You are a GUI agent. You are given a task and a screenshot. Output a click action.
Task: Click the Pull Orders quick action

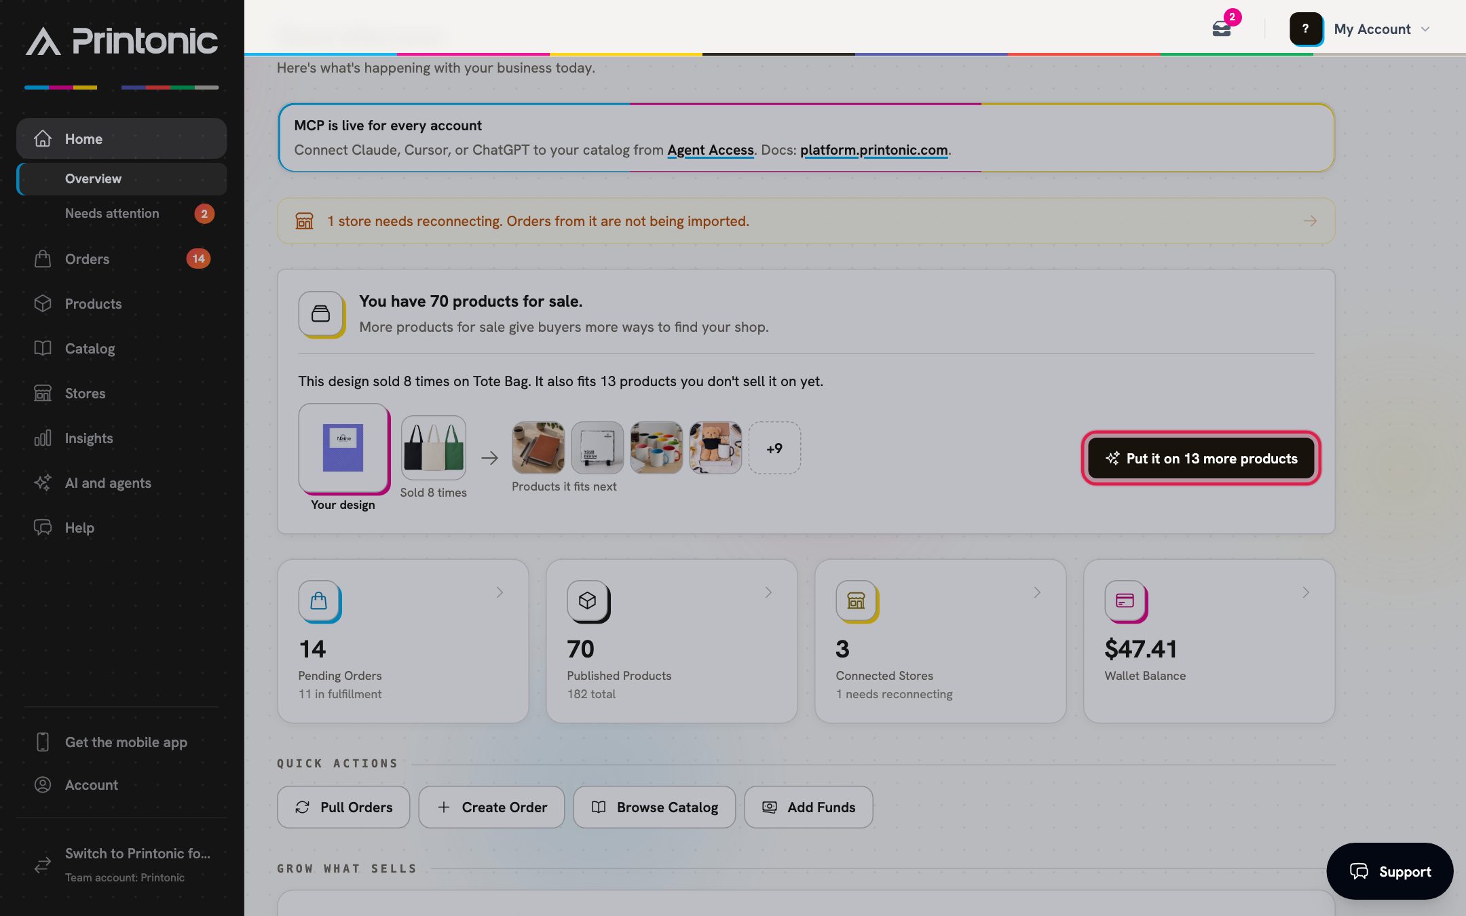click(343, 807)
